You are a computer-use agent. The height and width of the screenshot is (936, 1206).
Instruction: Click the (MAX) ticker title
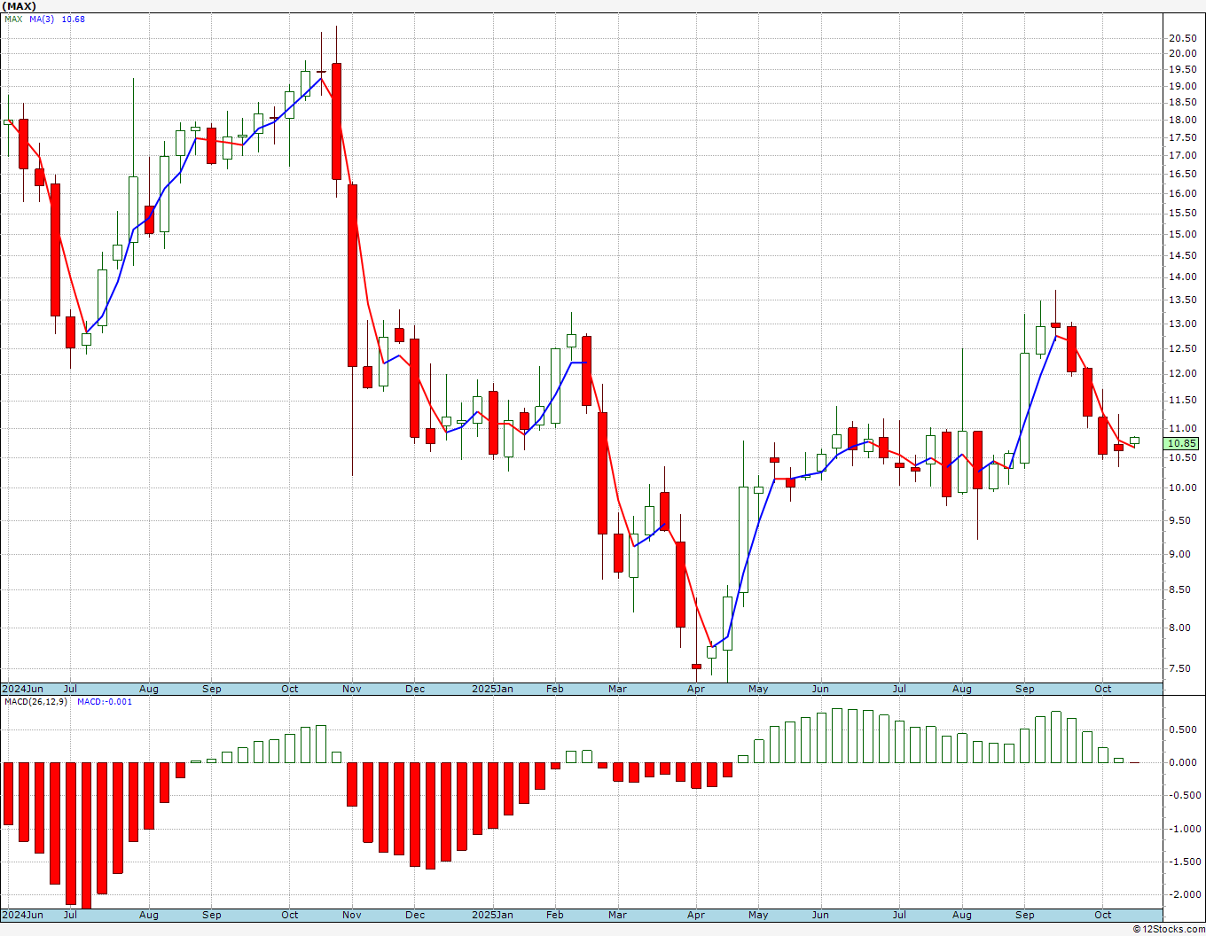[20, 6]
